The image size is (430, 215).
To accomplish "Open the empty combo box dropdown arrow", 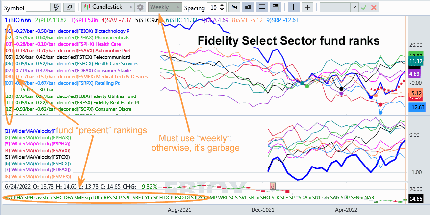I will [x=355, y=7].
